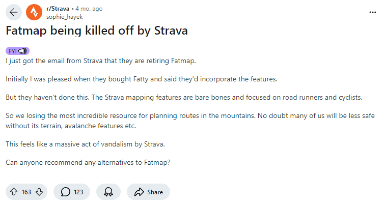Click the megaphone emoji in the flair
Viewport: 385px width, 207px height.
tap(22, 51)
